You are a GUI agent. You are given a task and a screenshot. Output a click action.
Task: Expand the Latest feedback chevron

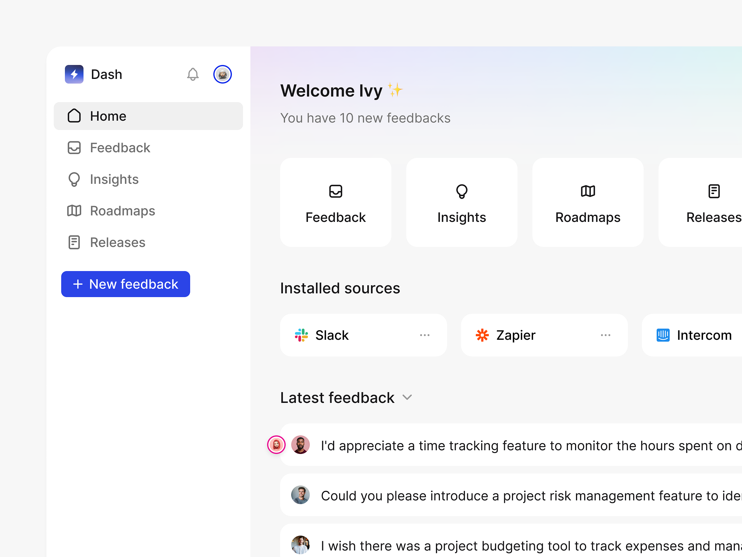(x=407, y=398)
